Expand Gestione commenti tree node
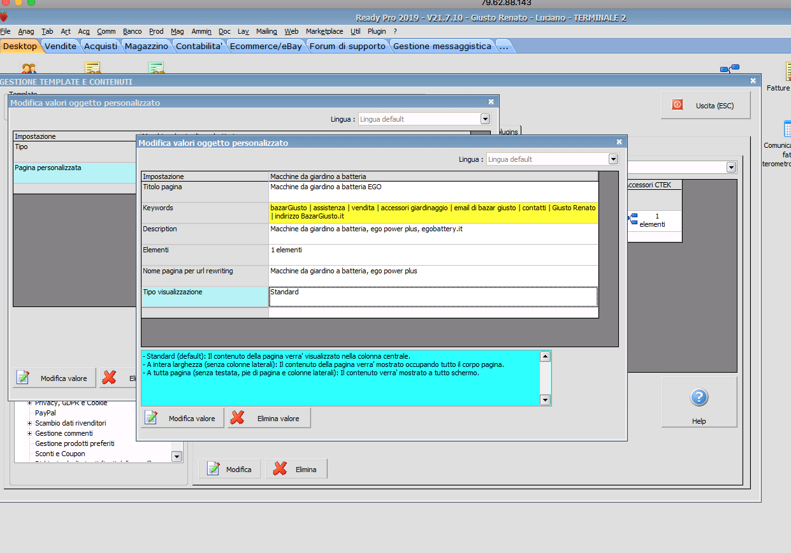The image size is (791, 553). point(29,433)
